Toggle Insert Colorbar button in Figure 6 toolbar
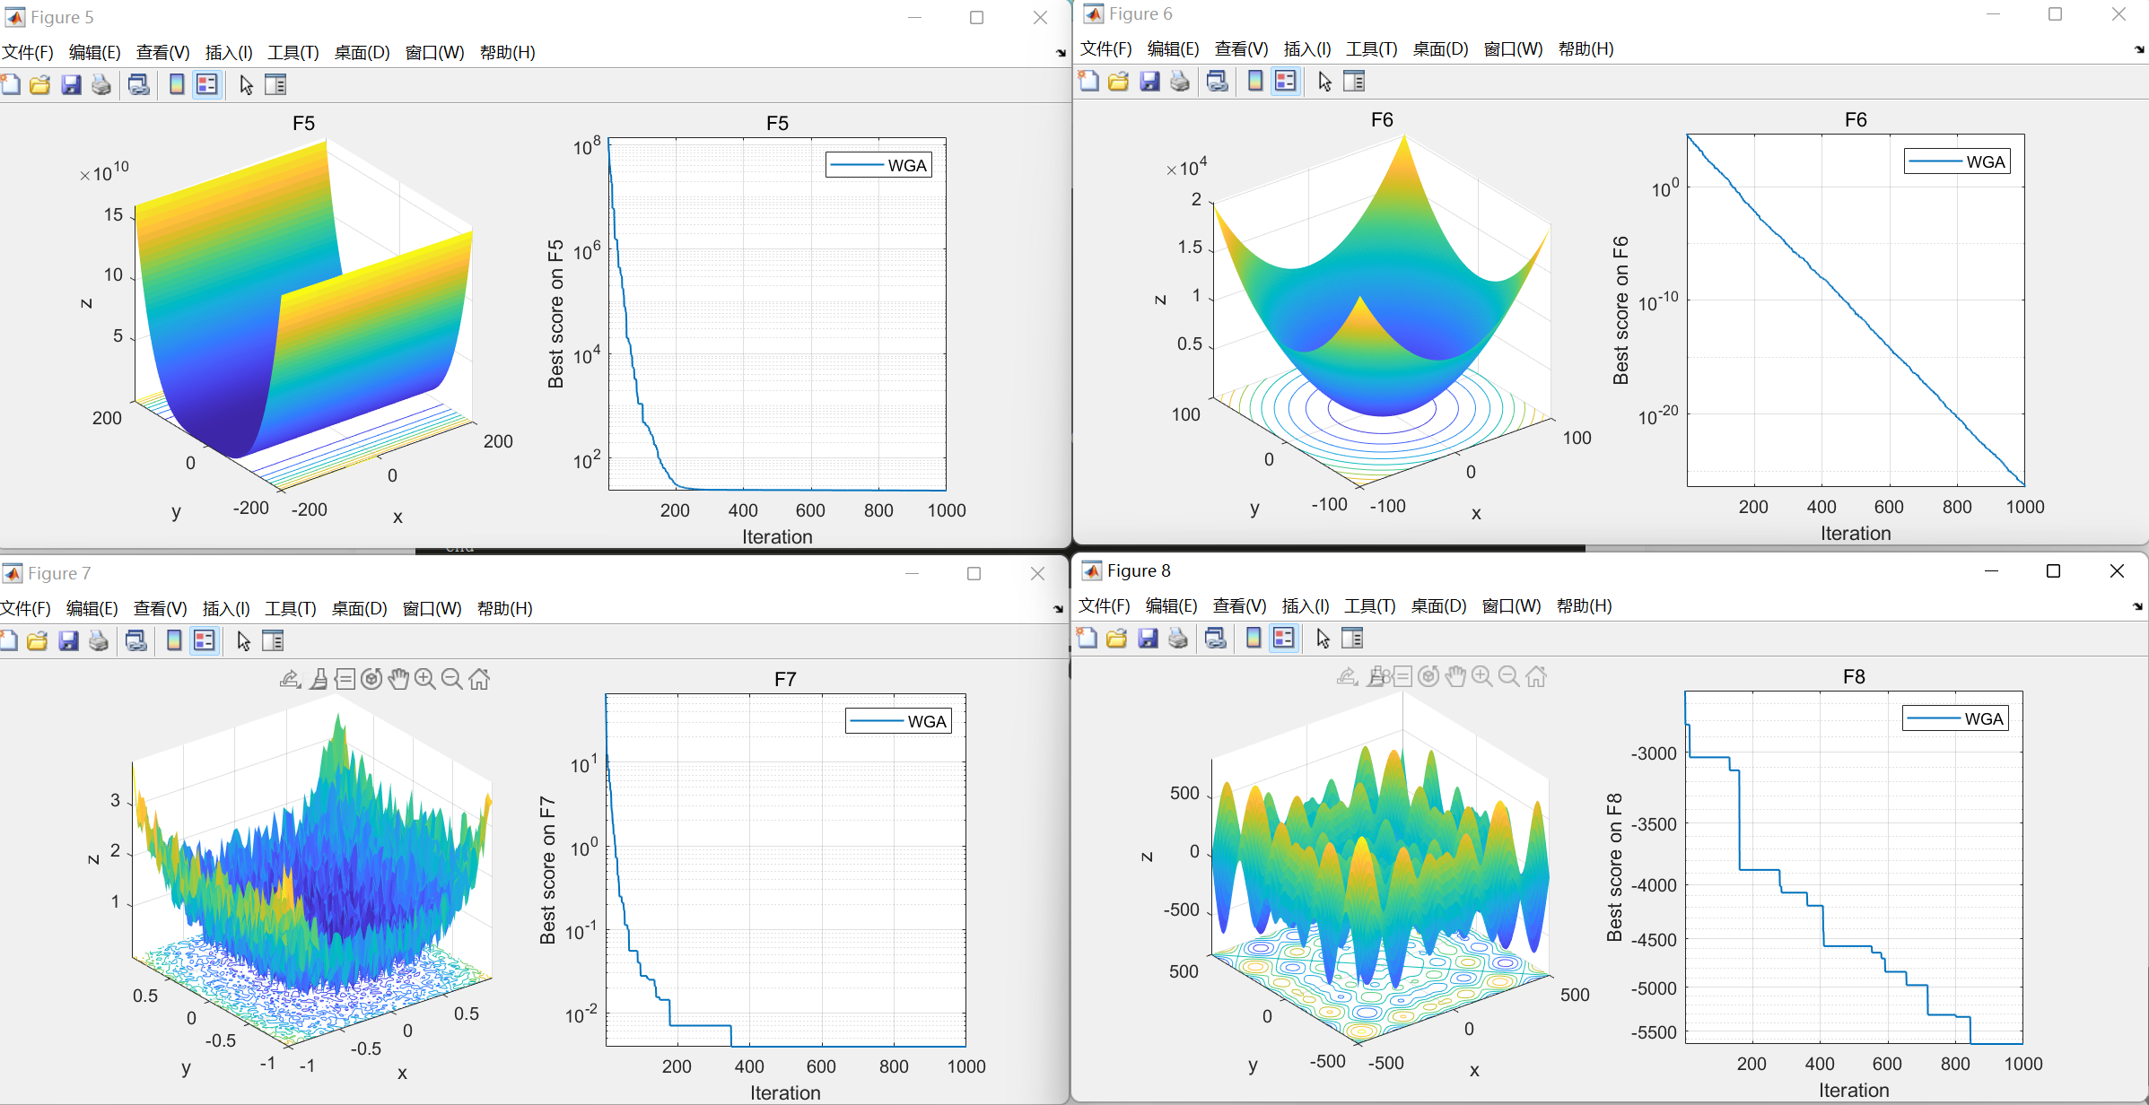This screenshot has width=2149, height=1105. tap(1255, 82)
